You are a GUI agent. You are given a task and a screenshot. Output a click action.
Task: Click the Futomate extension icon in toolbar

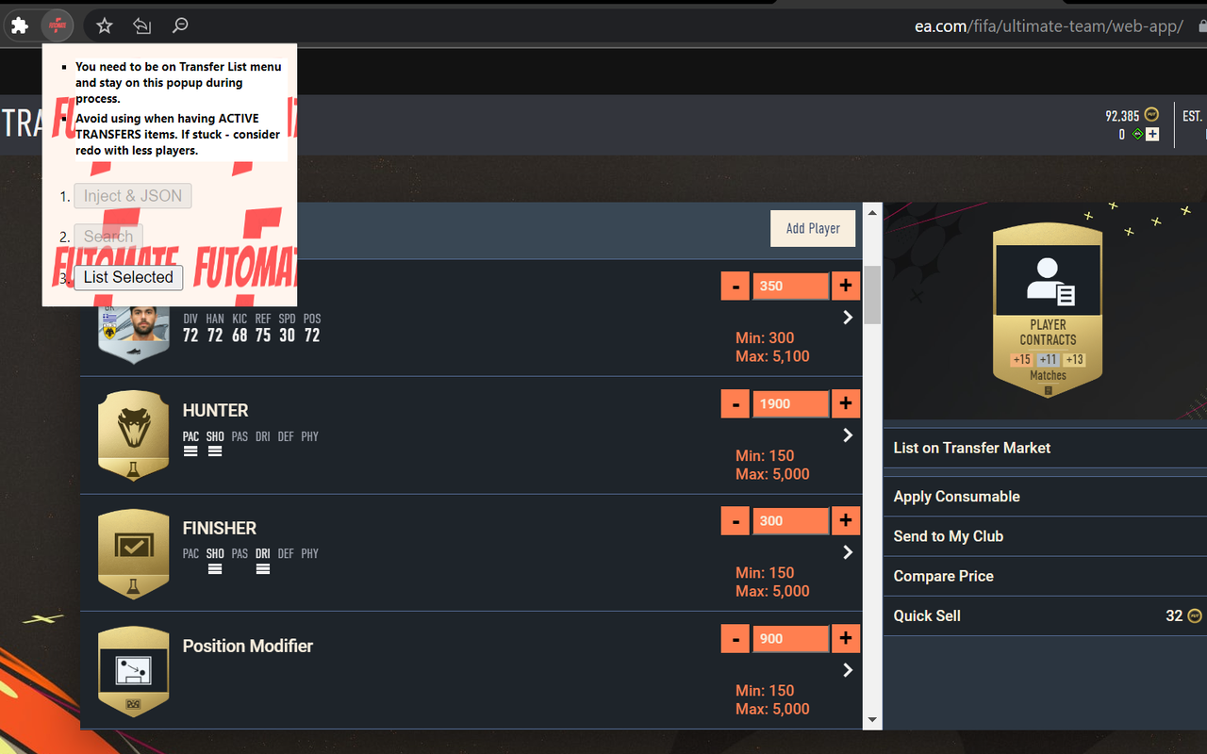pos(58,25)
